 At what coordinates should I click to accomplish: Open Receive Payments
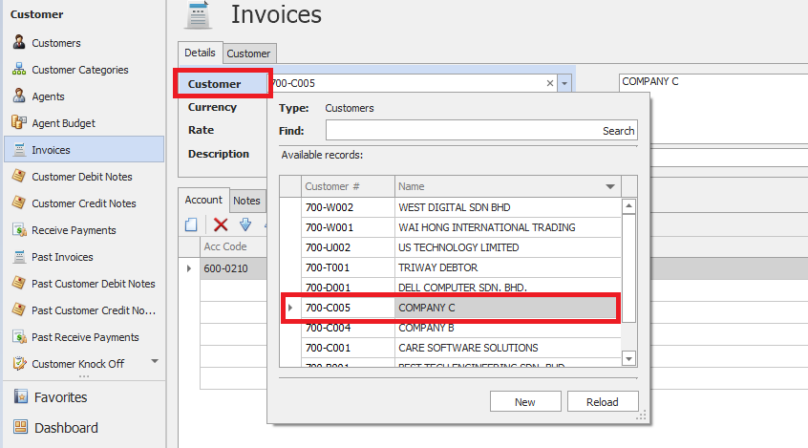pos(74,230)
